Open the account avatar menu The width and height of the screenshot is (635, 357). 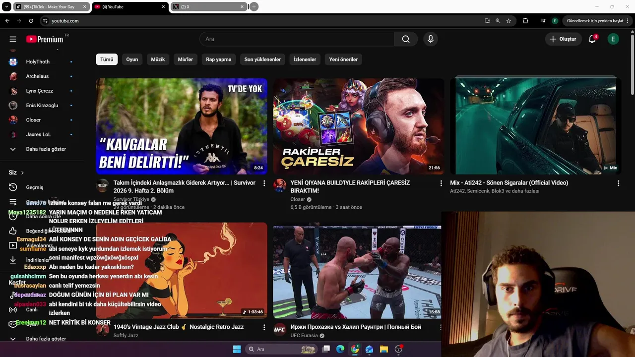613,39
